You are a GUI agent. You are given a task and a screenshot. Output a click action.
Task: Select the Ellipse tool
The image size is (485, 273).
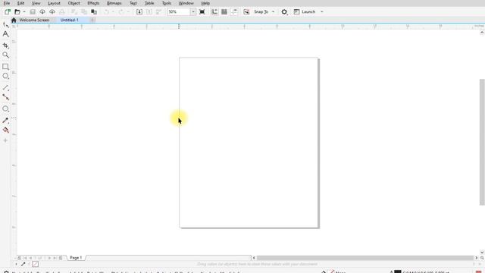coord(5,108)
